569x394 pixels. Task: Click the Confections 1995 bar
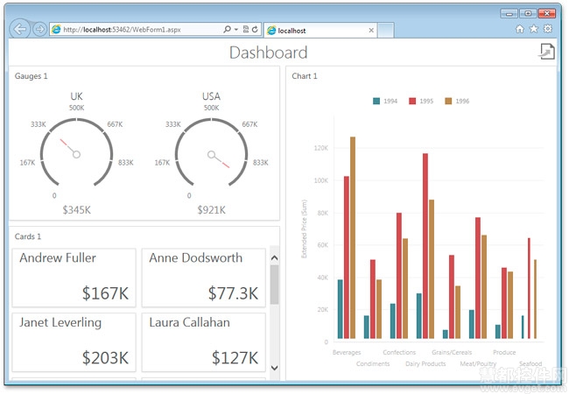399,276
